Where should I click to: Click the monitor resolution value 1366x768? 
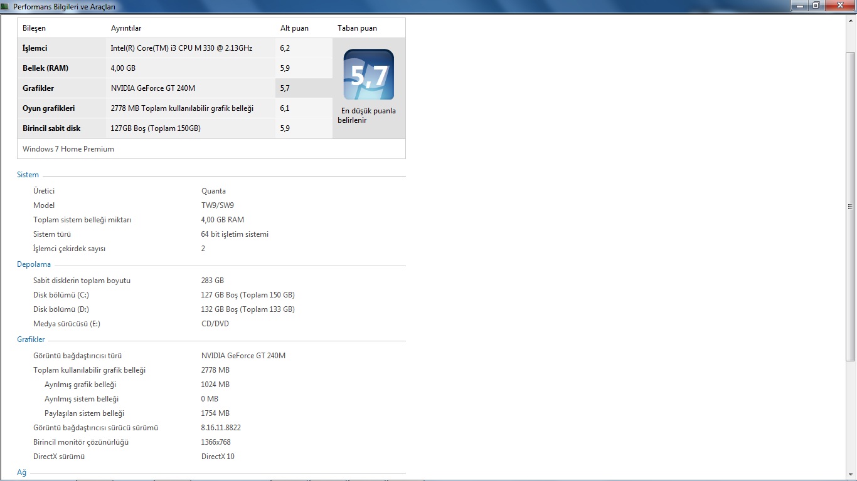point(216,442)
